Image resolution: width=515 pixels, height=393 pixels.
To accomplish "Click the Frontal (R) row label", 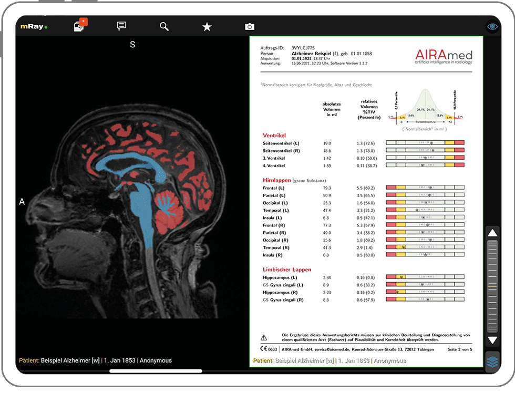I will point(274,225).
